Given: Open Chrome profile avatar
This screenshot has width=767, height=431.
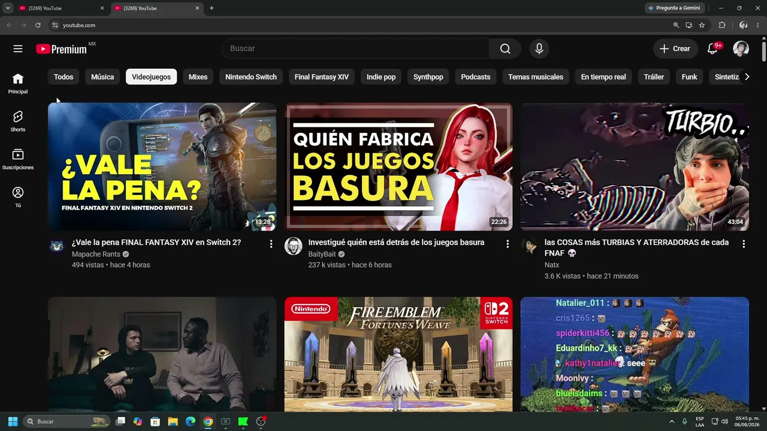Looking at the screenshot, I should point(743,25).
